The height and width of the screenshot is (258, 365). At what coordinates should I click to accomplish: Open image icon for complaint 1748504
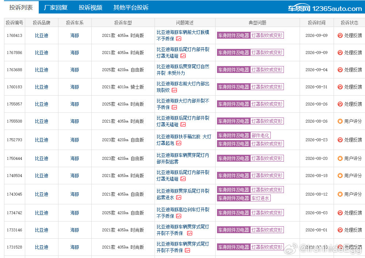183,179
